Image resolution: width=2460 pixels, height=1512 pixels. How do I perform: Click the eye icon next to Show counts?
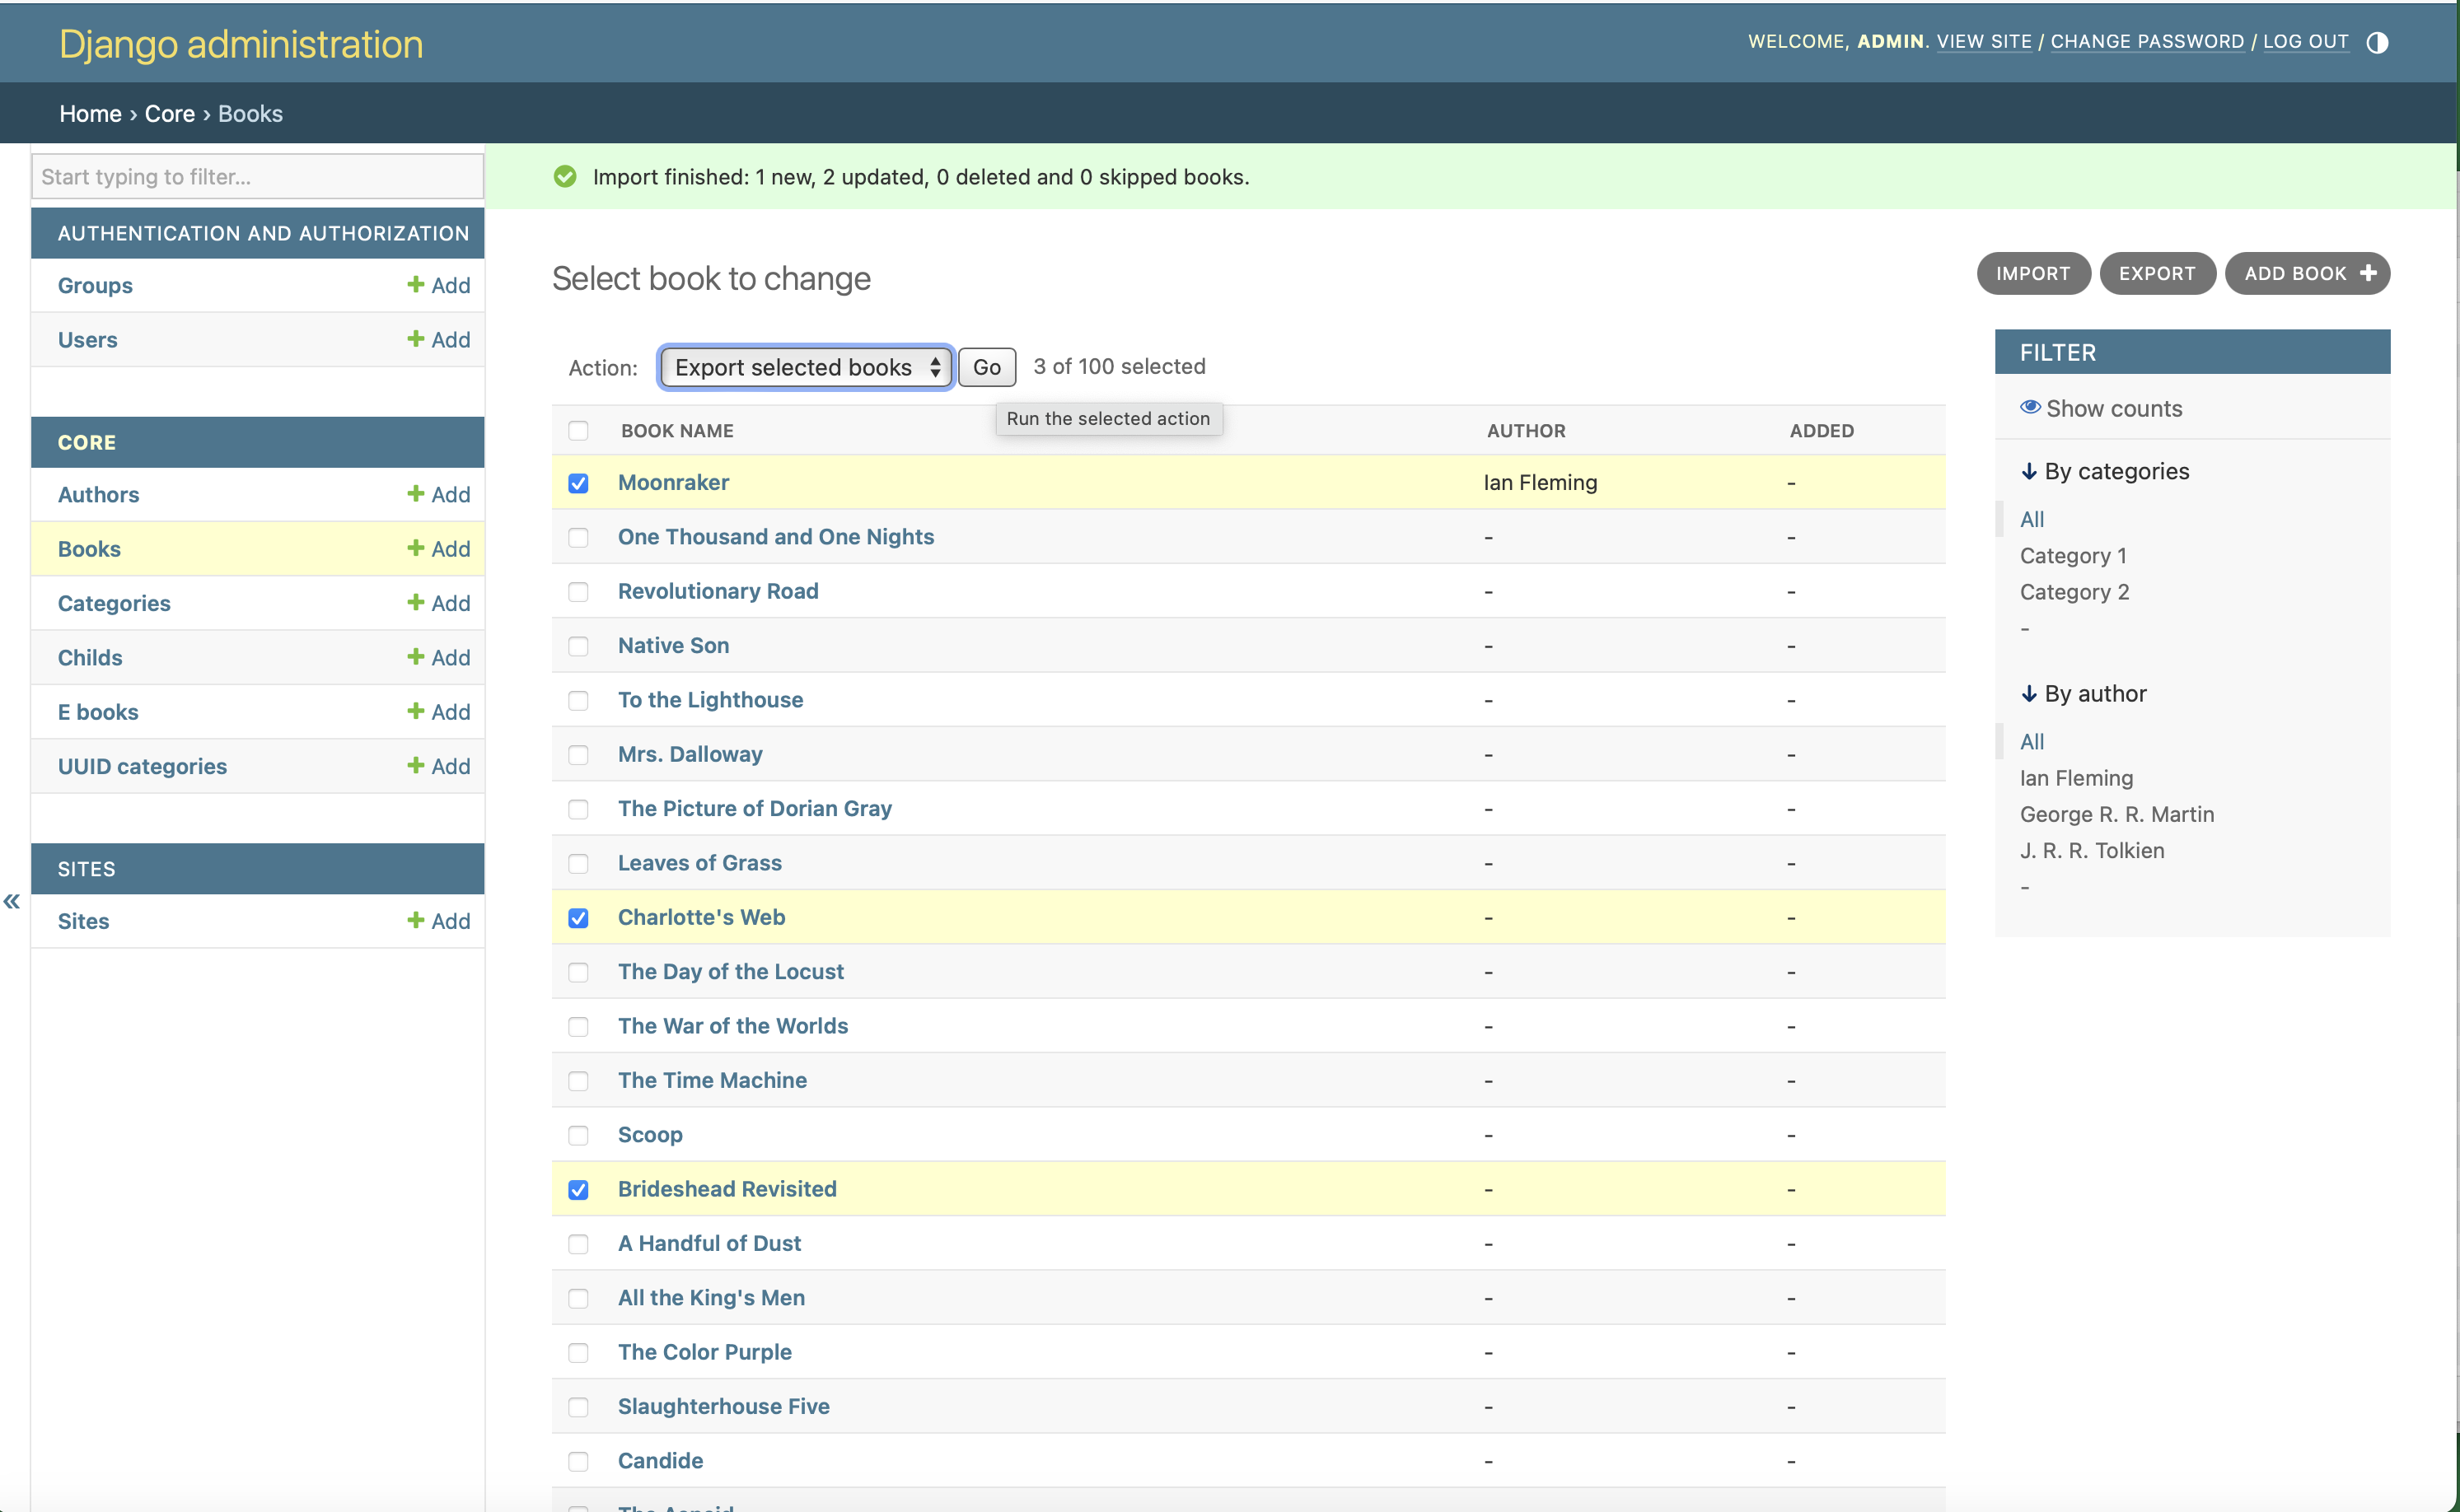(2030, 407)
